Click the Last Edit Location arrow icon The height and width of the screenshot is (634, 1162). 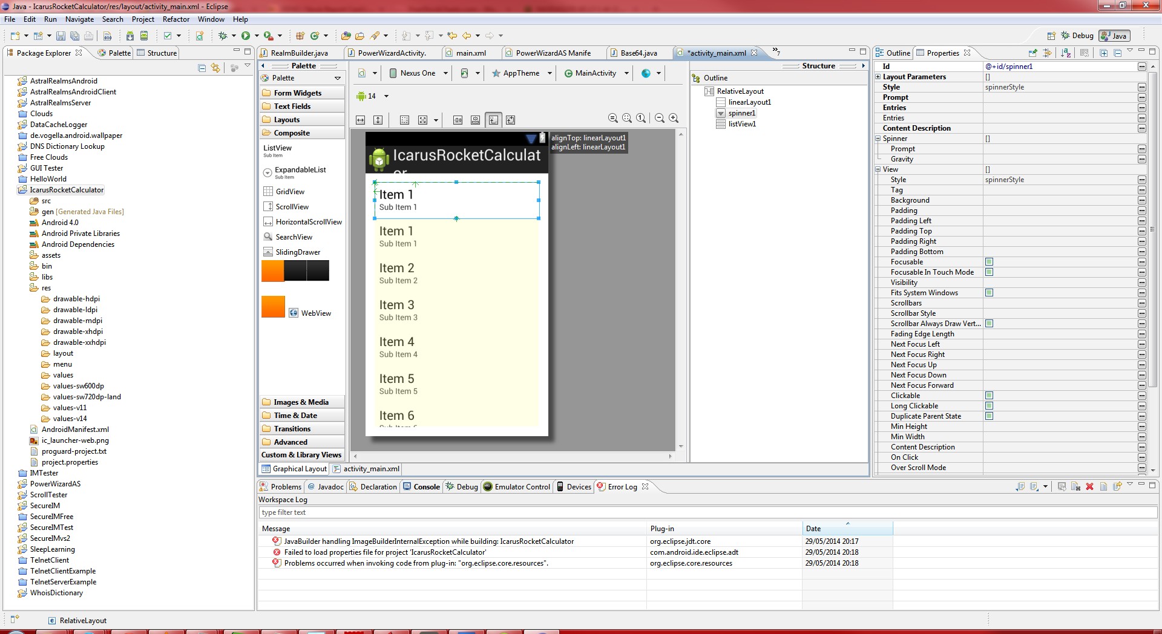[x=452, y=36]
